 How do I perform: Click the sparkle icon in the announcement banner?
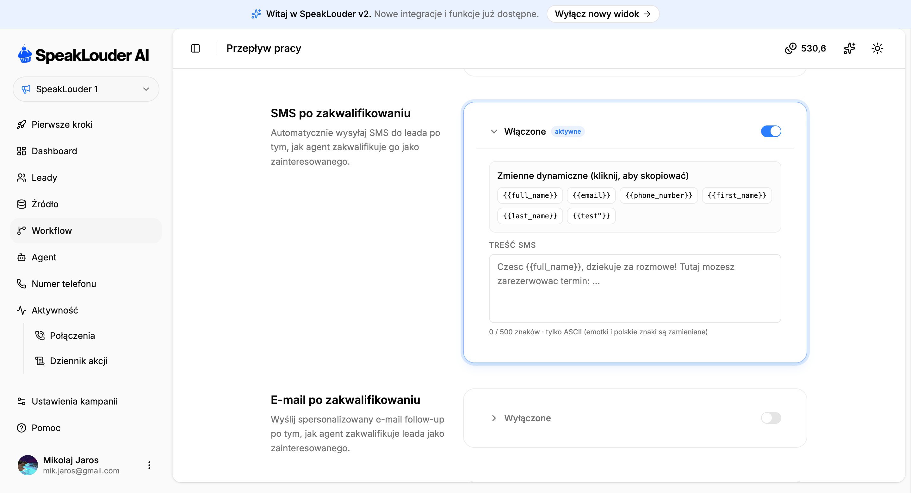[256, 14]
